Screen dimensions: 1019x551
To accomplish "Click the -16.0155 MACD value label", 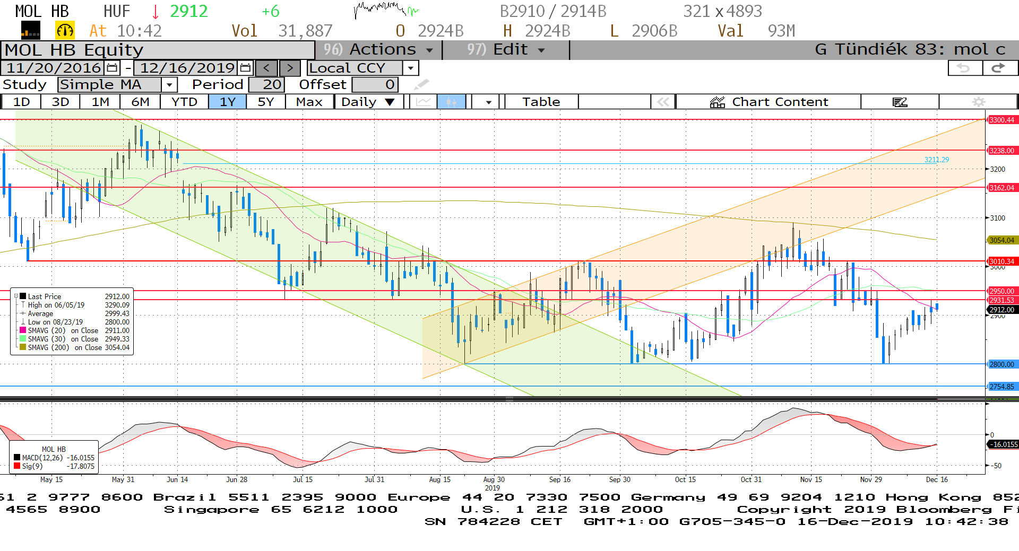I will click(1003, 444).
